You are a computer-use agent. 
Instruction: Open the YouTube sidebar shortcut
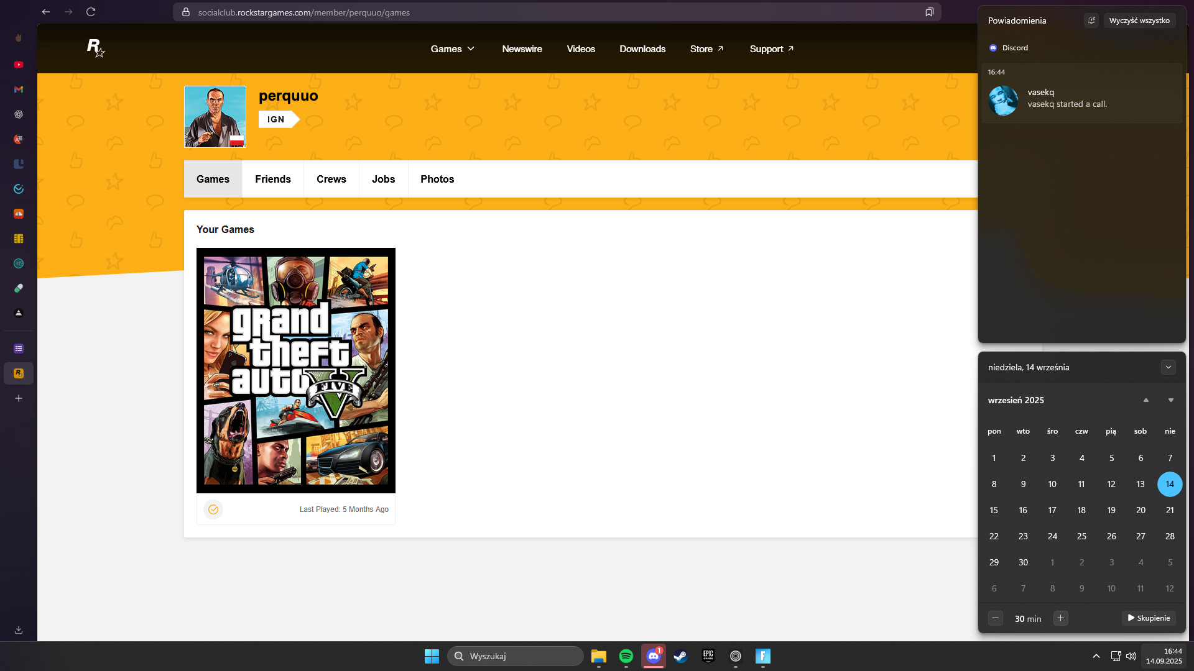[19, 65]
